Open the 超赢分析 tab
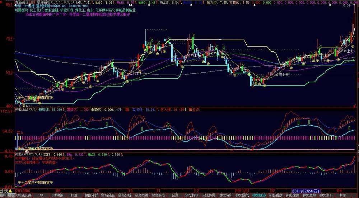Screen dimensions: 359x198 coord(91,195)
